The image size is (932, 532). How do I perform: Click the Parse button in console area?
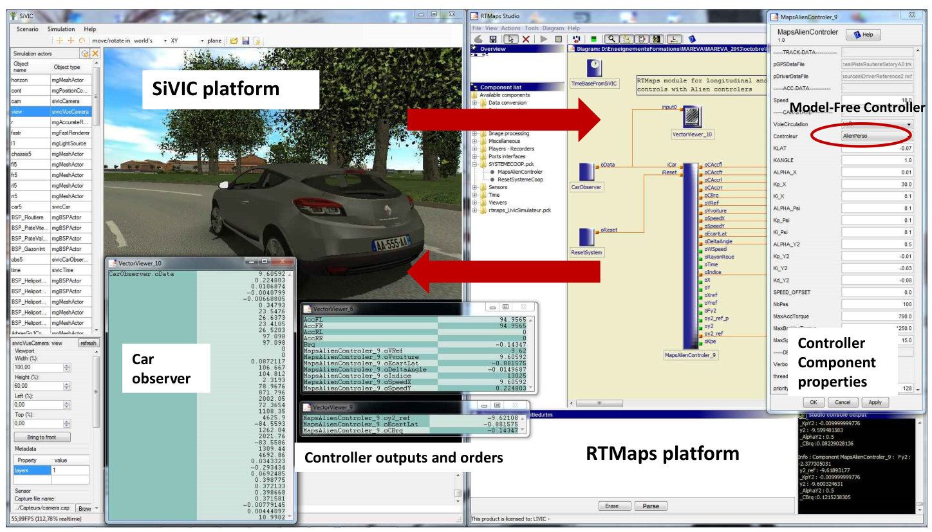coord(651,506)
